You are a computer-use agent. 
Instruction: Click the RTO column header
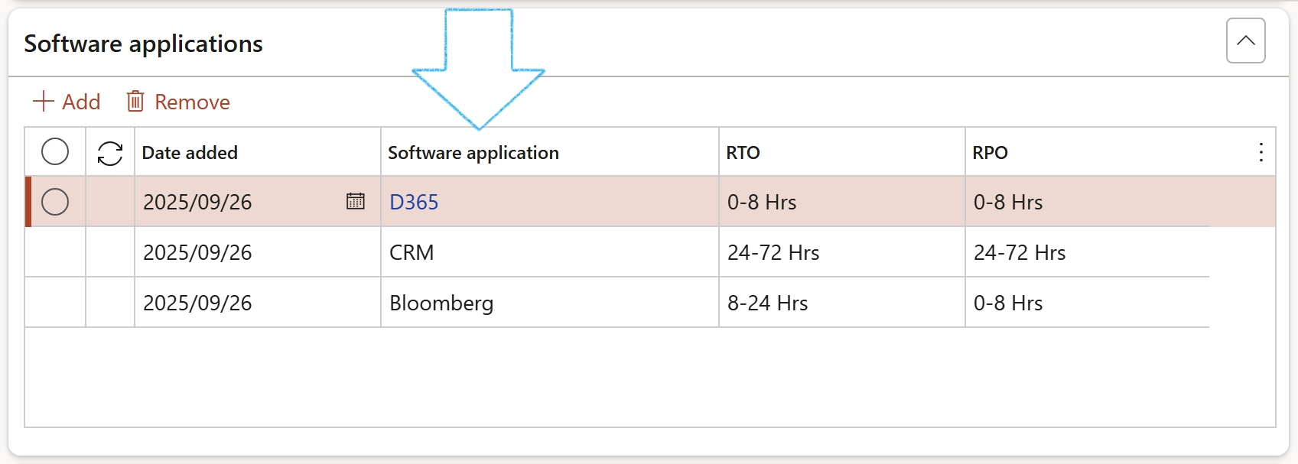pyautogui.click(x=743, y=153)
